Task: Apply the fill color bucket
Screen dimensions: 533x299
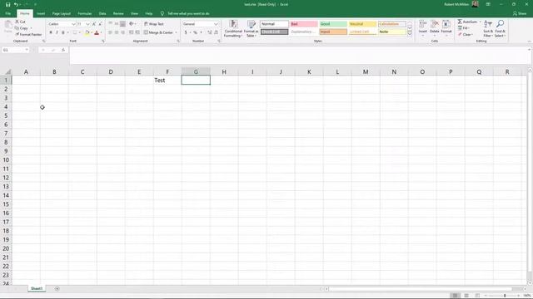Action: (x=87, y=32)
